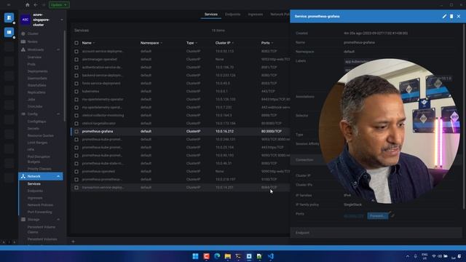Click the Storage sidebar icon
Viewport: 466px width, 262px height.
[23, 220]
